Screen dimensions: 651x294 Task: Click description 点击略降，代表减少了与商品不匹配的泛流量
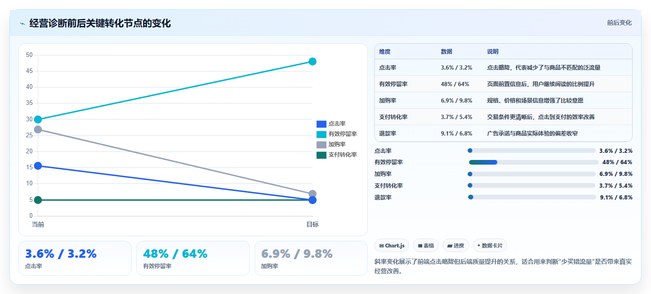coord(544,68)
